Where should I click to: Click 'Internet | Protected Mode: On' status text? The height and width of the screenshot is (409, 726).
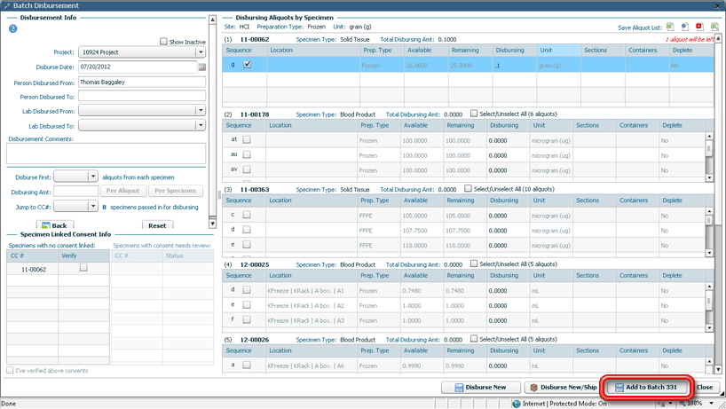pos(564,404)
